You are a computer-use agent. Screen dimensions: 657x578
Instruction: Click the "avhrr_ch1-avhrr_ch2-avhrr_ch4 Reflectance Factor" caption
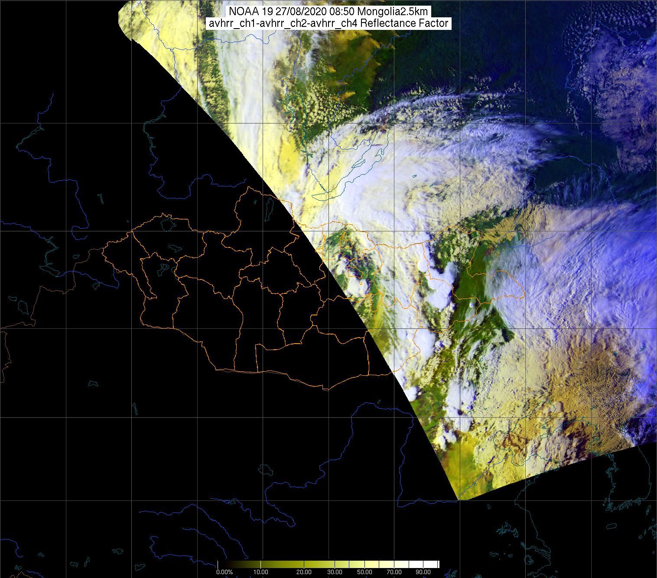(x=329, y=24)
